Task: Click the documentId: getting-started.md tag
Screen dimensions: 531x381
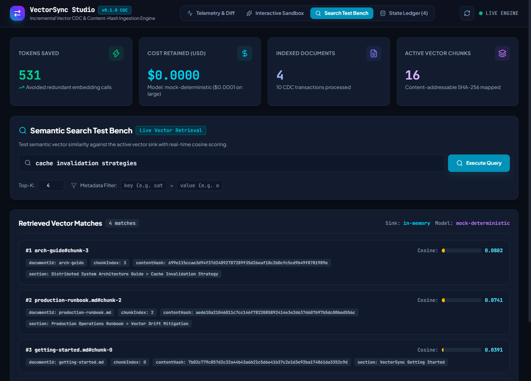Action: click(66, 362)
